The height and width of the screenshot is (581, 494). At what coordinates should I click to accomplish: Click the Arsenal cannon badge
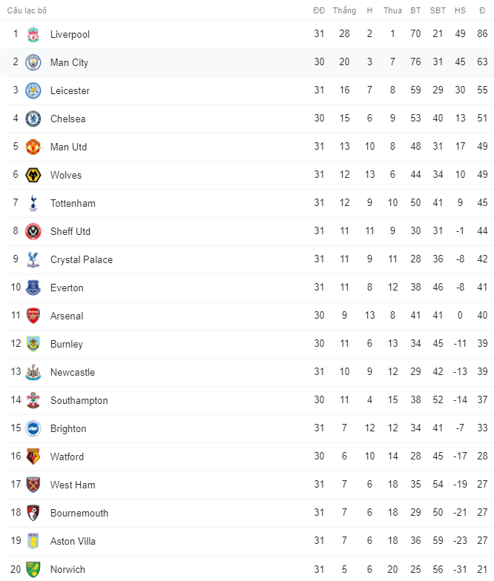pyautogui.click(x=33, y=316)
